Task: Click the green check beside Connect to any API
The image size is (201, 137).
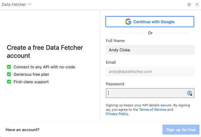Action: pos(9,67)
